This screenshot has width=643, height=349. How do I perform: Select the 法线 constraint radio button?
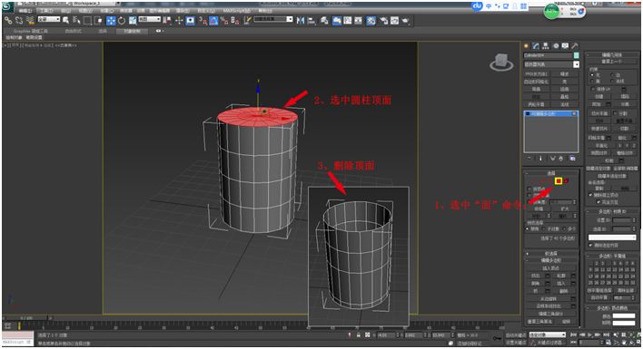click(612, 81)
